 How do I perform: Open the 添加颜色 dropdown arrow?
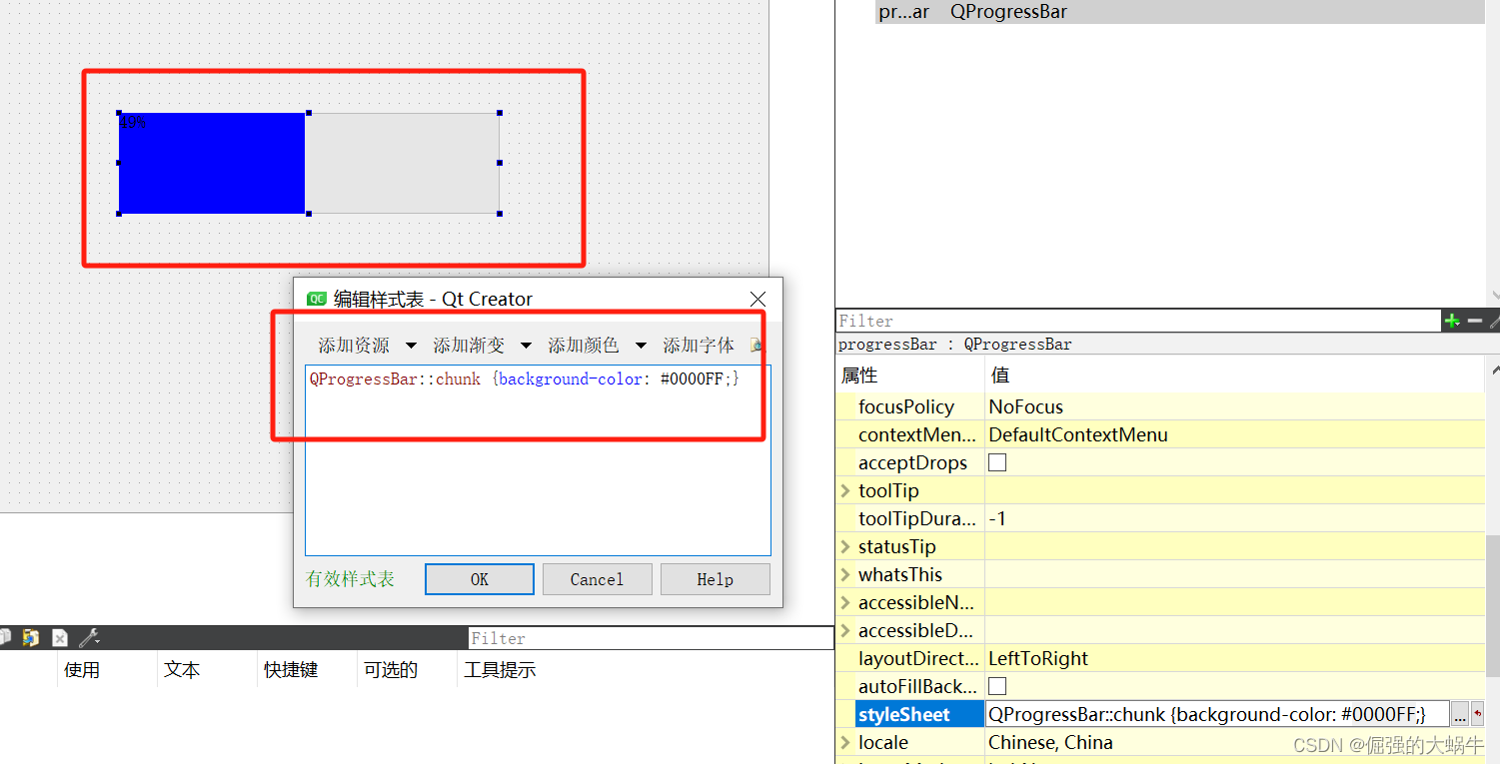[x=641, y=346]
